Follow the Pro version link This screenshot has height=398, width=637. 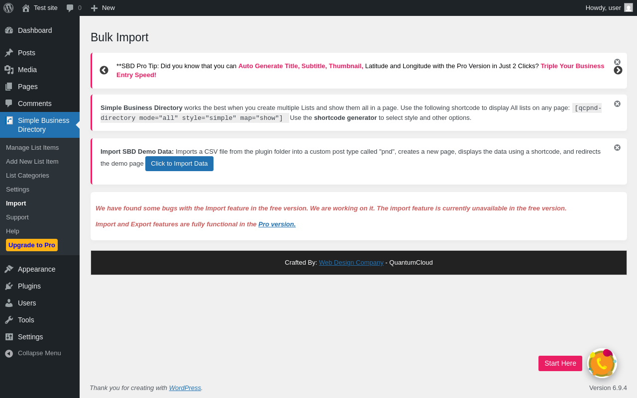coord(277,224)
